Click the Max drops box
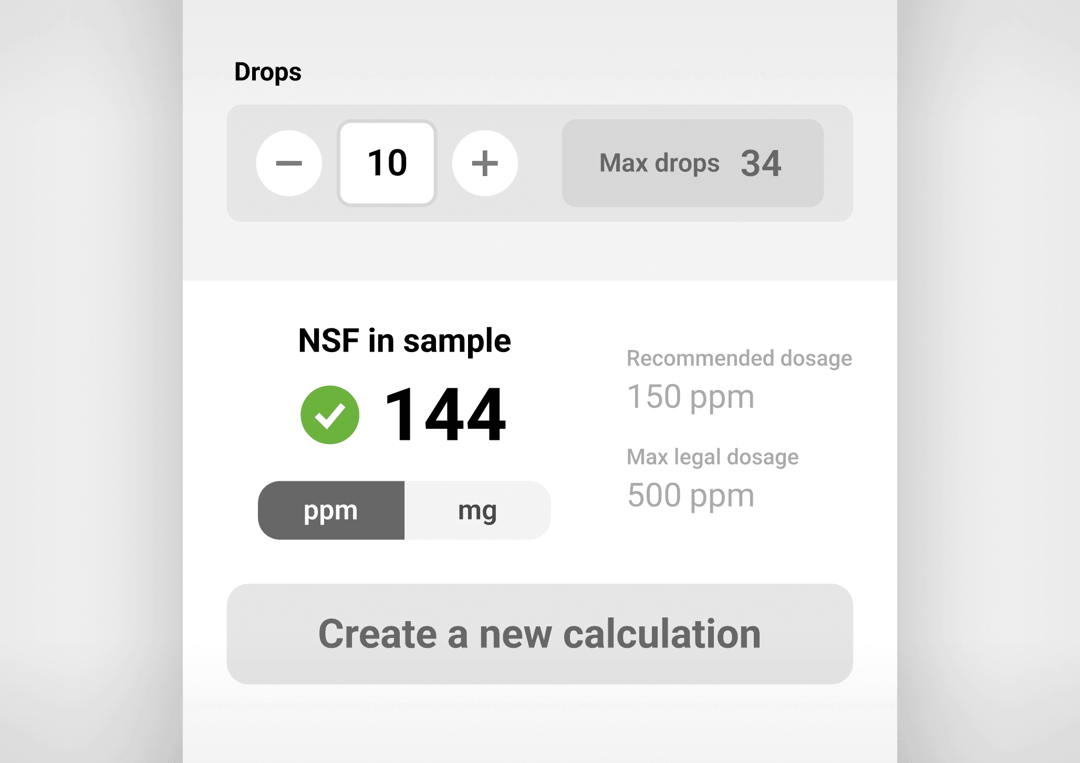 click(693, 163)
